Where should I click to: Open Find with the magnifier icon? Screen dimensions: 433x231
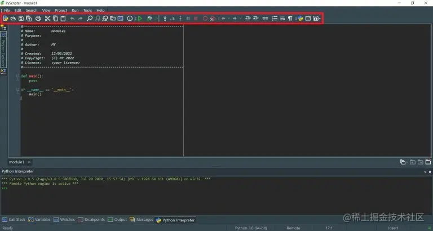pyautogui.click(x=90, y=19)
